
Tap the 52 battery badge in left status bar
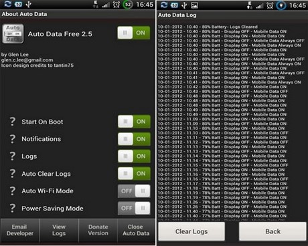click(18, 4)
